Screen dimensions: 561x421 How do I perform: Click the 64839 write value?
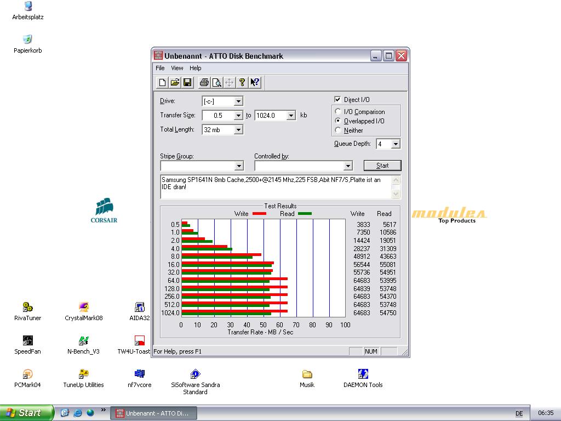point(362,288)
